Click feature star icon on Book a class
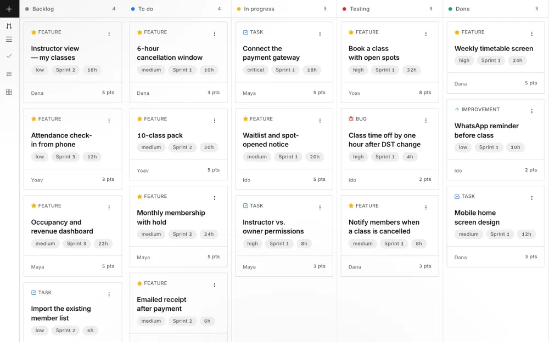Screen dimensions: 549x342 [351, 32]
